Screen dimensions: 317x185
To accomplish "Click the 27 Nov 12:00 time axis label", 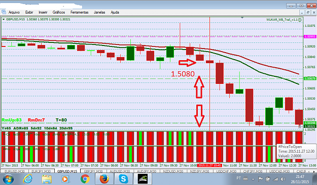I will 268,165.
